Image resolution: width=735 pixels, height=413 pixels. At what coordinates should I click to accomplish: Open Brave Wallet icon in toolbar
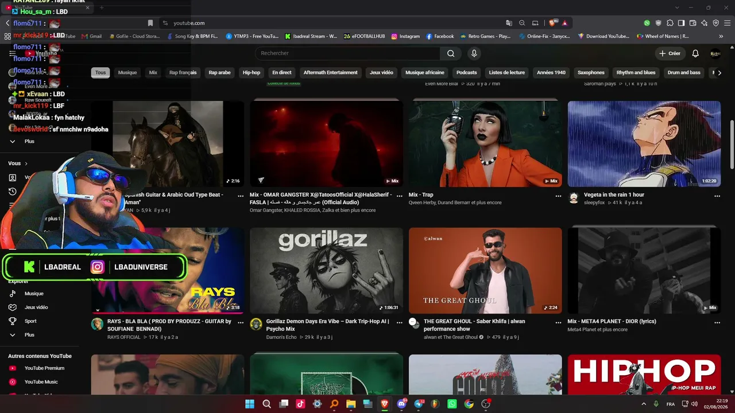(x=693, y=23)
